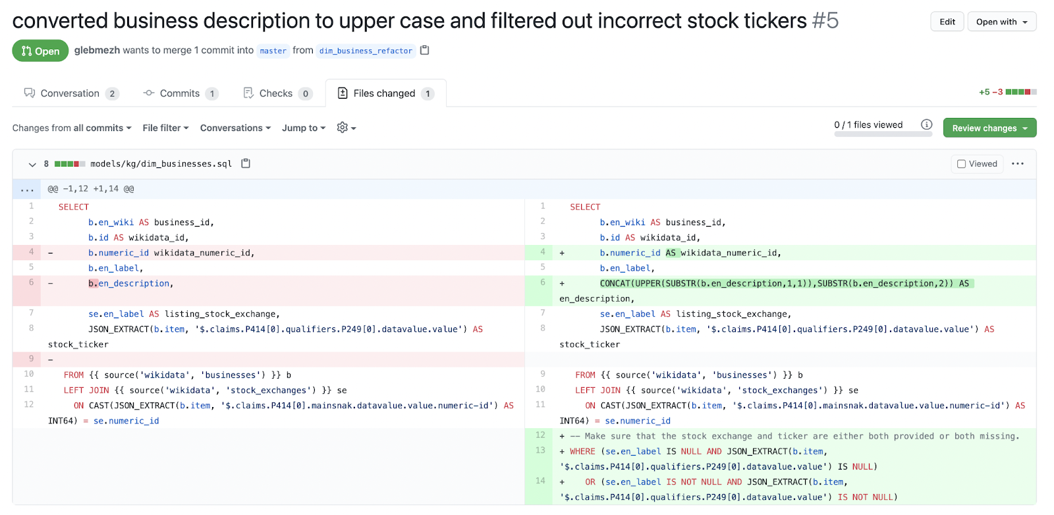The image size is (1054, 515).
Task: Copy the dim_businesses.sql file path icon
Action: [246, 163]
